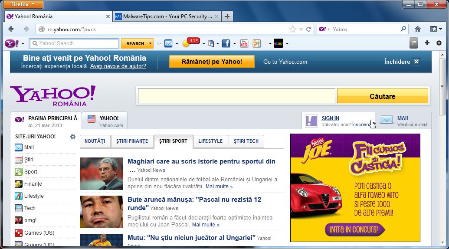Click the browser forward arrow
This screenshot has height=249, width=449.
[26, 29]
